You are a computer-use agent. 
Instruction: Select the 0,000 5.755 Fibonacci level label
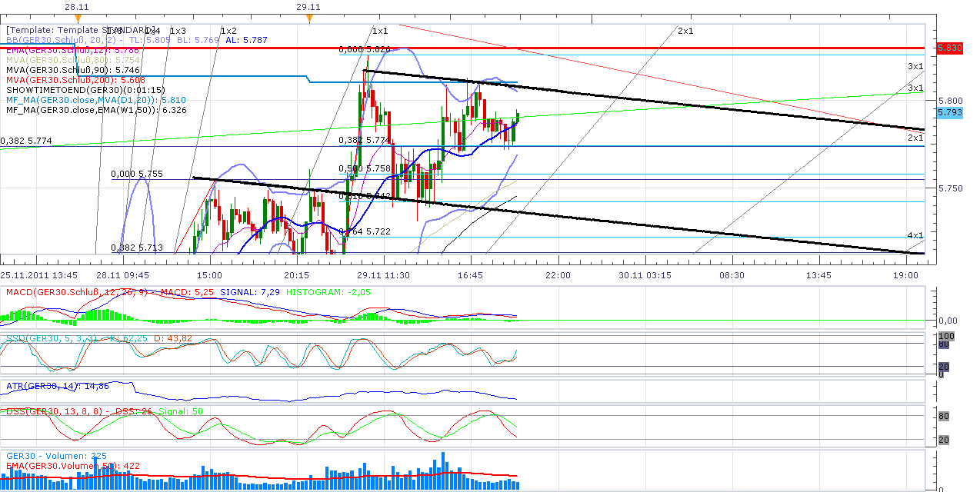pos(137,175)
